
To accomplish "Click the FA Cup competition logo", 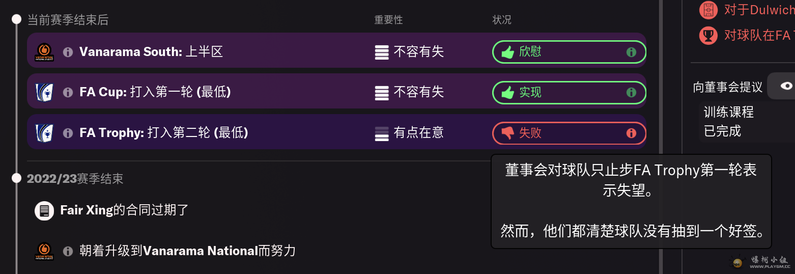I will coord(44,92).
